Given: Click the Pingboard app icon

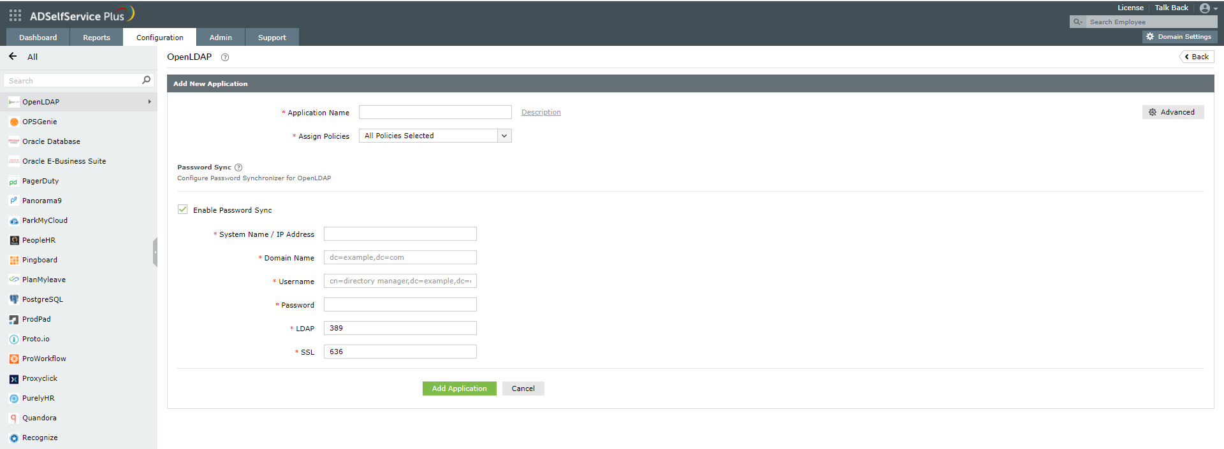Looking at the screenshot, I should tap(14, 260).
